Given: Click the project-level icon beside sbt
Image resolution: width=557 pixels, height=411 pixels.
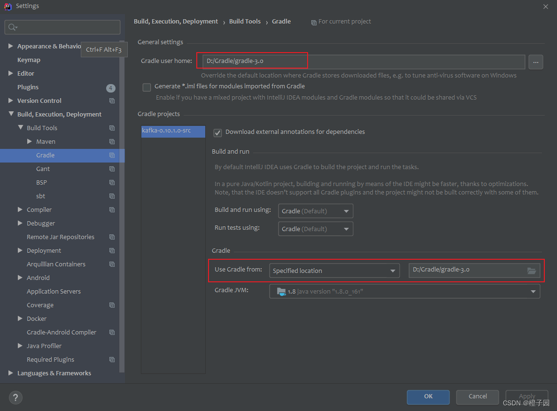Looking at the screenshot, I should click(112, 196).
